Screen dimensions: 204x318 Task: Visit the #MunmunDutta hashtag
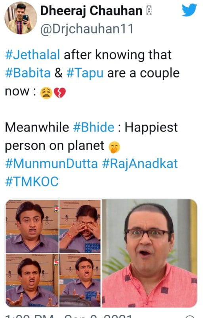51,163
